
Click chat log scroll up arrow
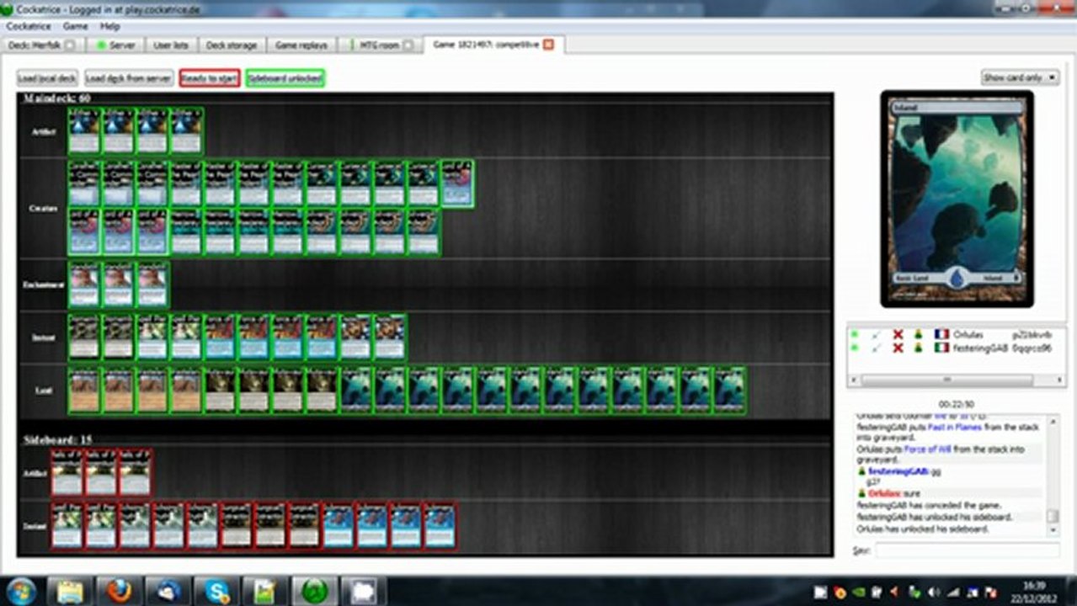point(1052,420)
